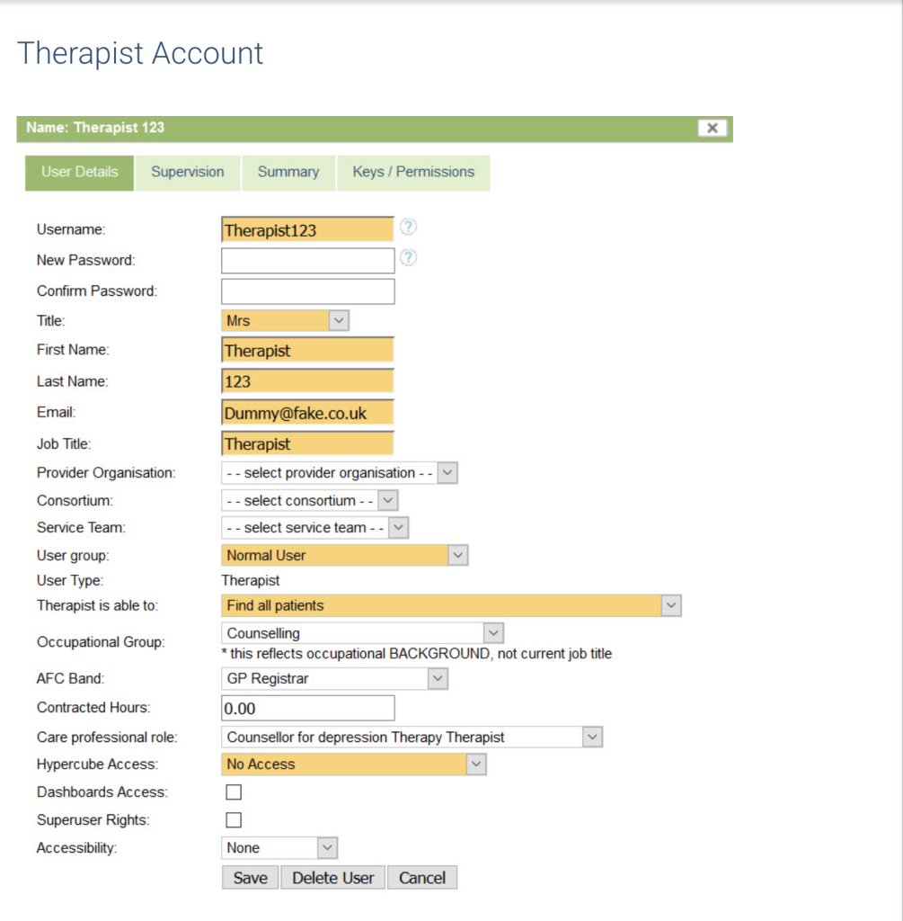
Task: Open the Keys / Permissions tab
Action: (x=413, y=172)
